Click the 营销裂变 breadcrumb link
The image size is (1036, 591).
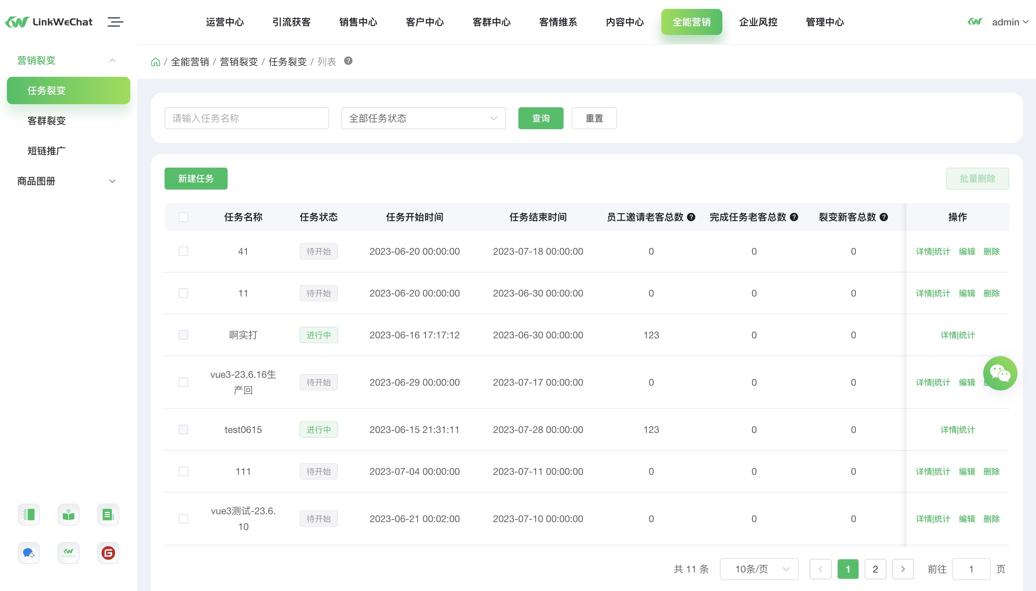point(239,62)
